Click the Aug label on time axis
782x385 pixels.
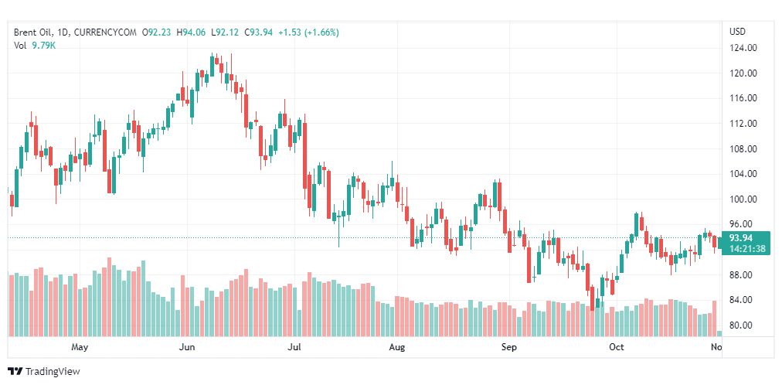[x=396, y=348]
